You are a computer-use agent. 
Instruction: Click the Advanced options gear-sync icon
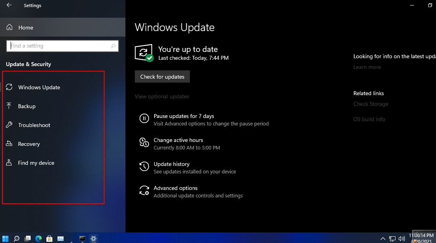pyautogui.click(x=144, y=190)
